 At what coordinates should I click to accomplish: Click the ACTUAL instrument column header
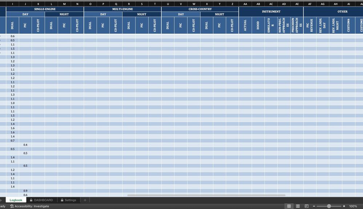coord(245,25)
